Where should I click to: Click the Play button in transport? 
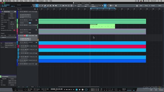pyautogui.click(x=80, y=89)
